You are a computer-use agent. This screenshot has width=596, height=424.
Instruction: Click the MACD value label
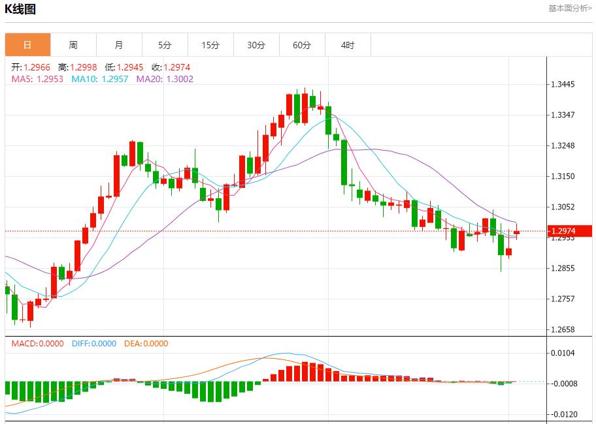coord(38,344)
